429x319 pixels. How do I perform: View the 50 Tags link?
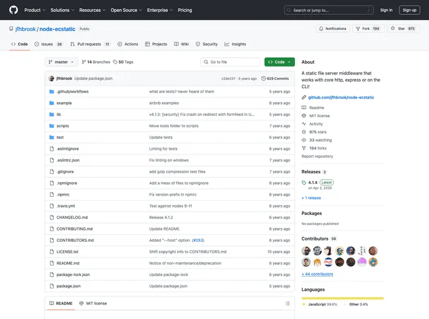(x=123, y=62)
